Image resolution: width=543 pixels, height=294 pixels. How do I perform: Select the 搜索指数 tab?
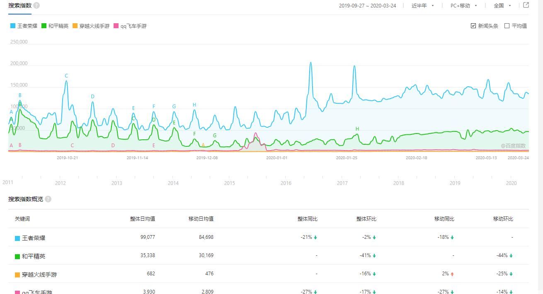tap(19, 5)
